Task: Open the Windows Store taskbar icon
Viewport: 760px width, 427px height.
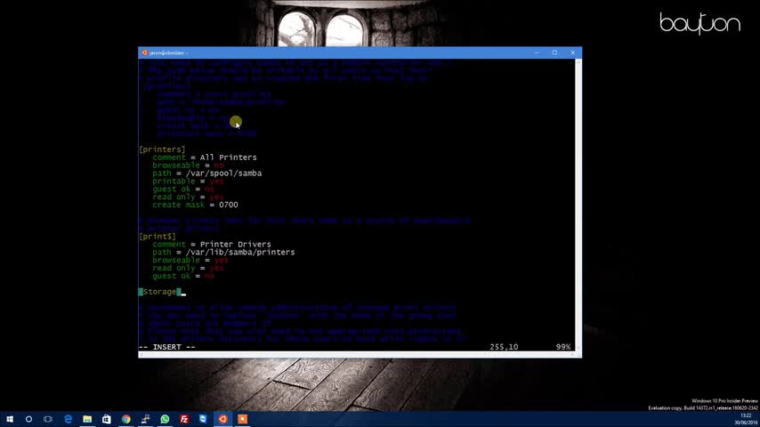Action: tap(107, 419)
